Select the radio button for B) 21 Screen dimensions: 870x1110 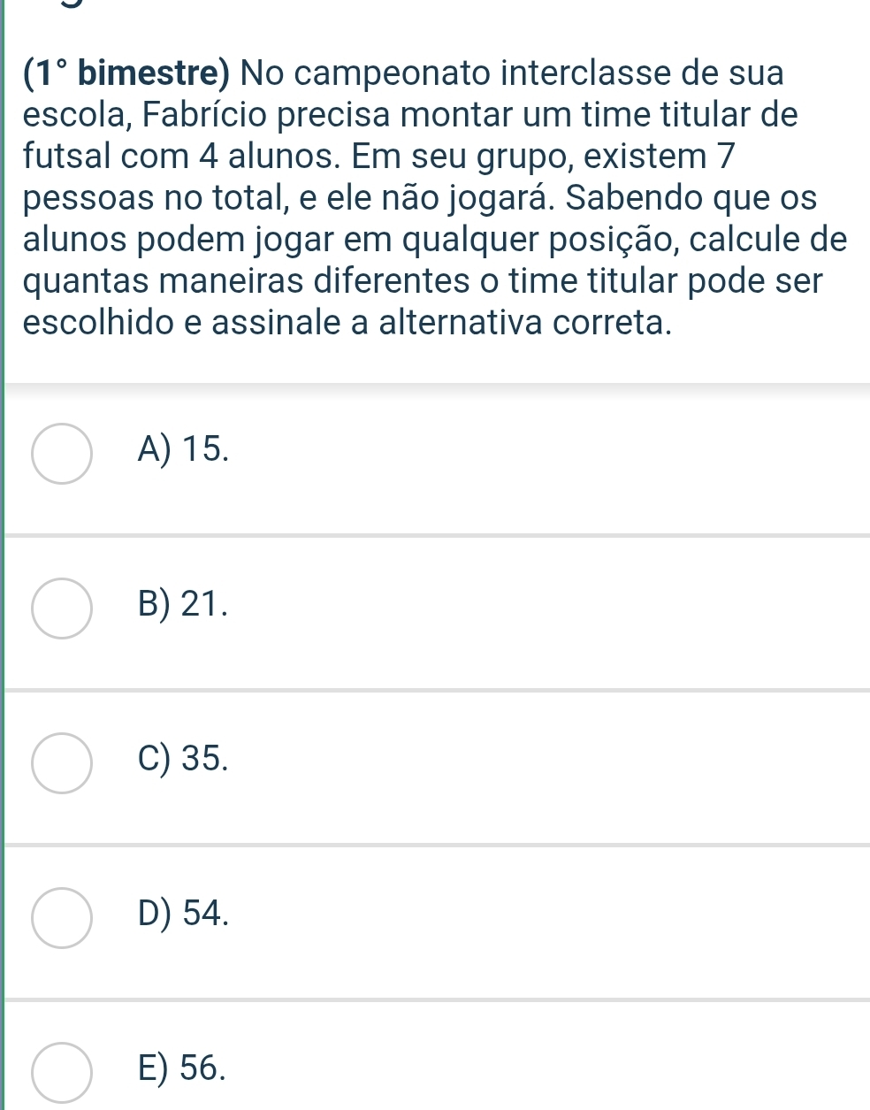pos(62,609)
